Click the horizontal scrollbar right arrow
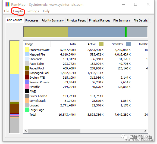 click(x=145, y=131)
